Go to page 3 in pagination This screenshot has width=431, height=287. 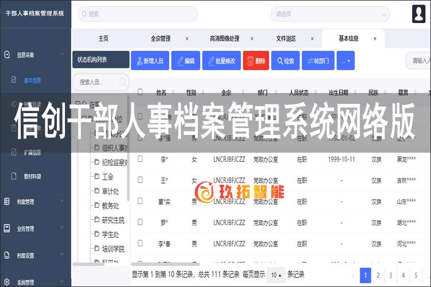pyautogui.click(x=391, y=275)
